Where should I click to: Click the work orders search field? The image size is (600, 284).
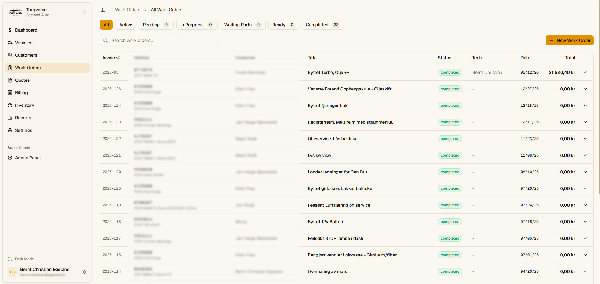click(160, 40)
